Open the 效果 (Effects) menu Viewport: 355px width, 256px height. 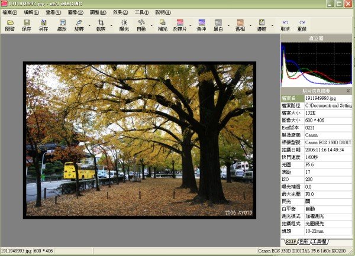120,12
